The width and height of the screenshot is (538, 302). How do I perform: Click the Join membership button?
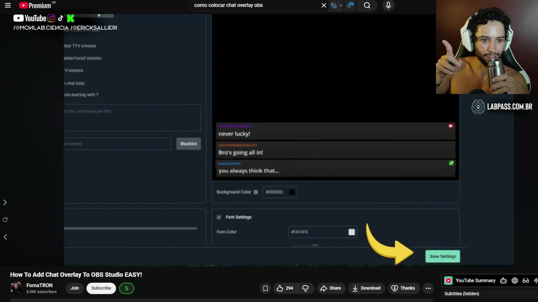coord(74,288)
